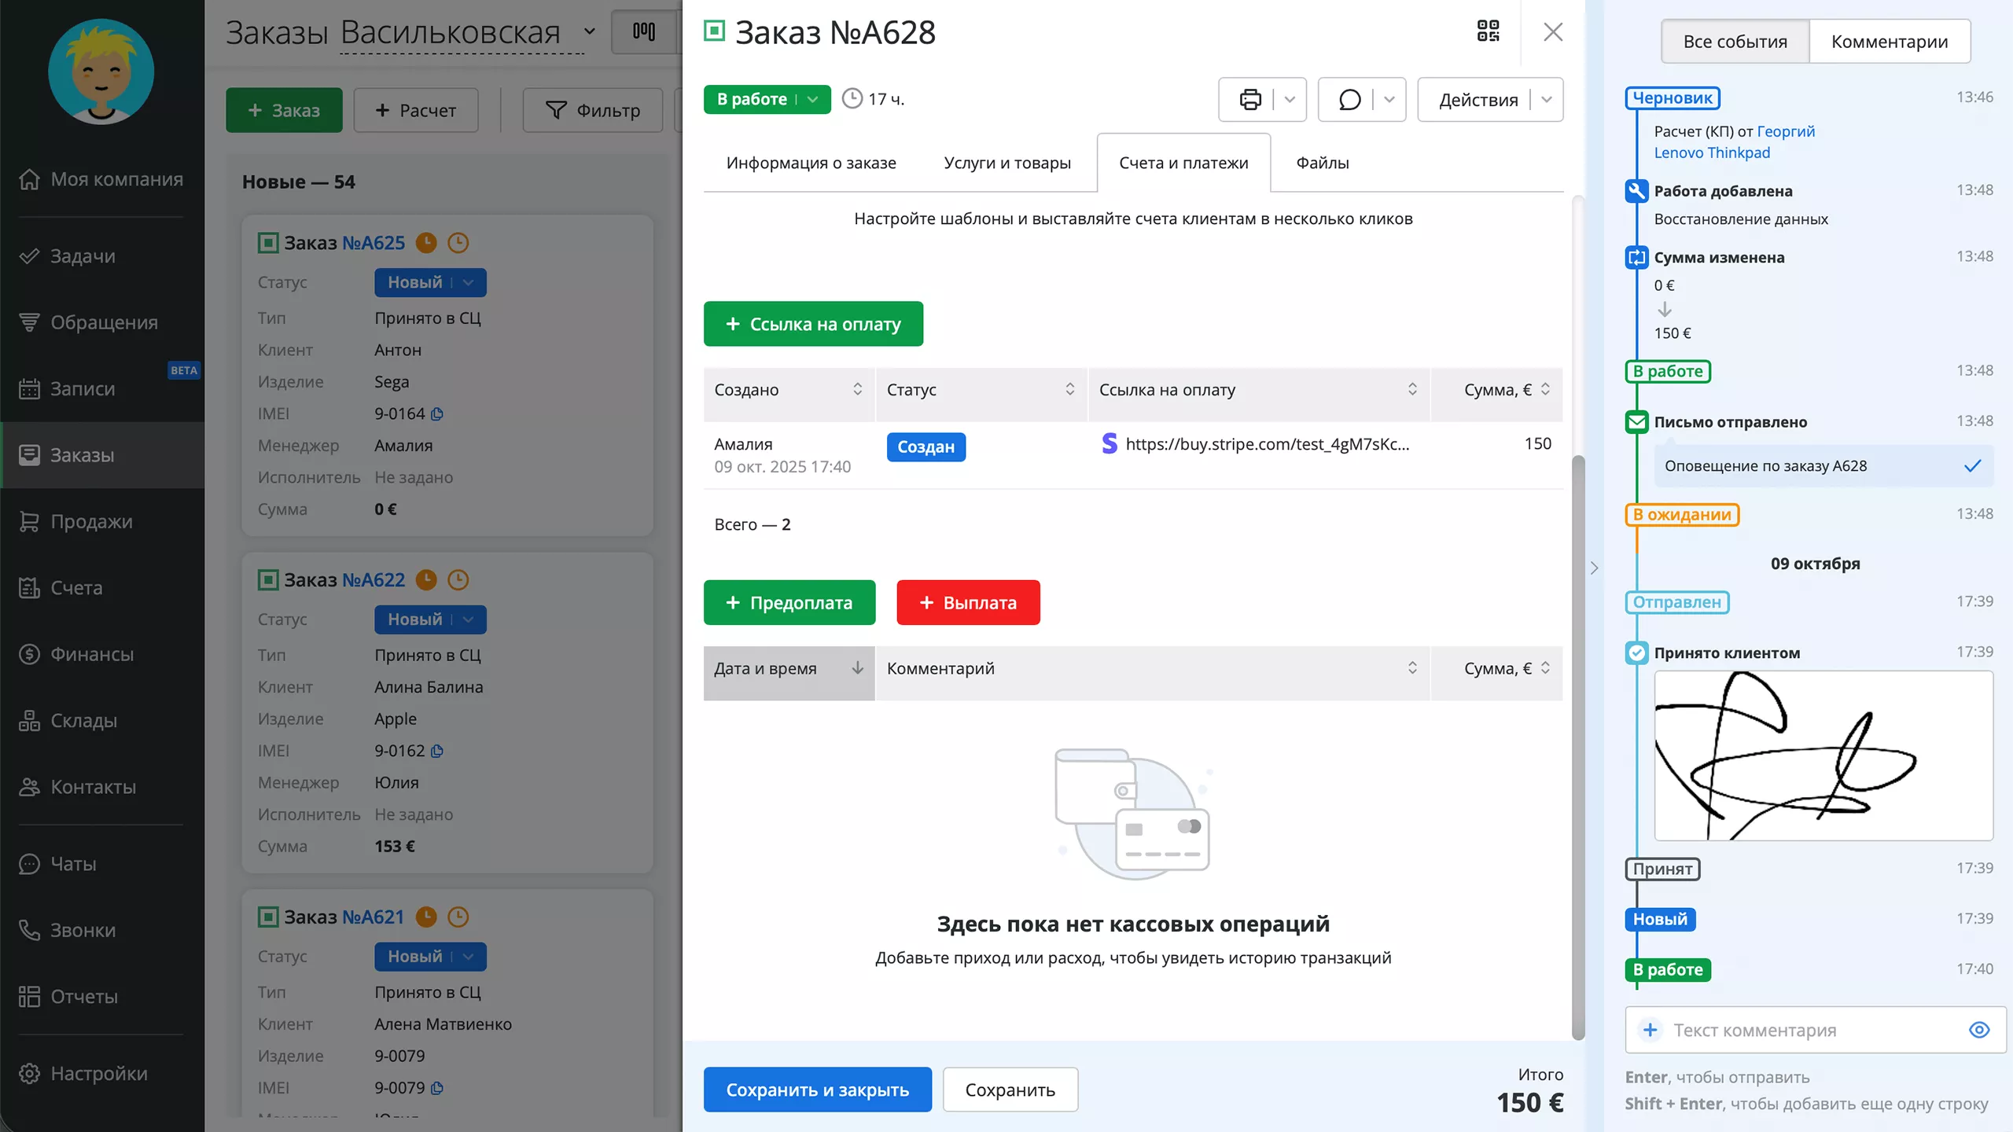Click the Stripe logo in payment link row
This screenshot has height=1132, width=2013.
point(1109,444)
